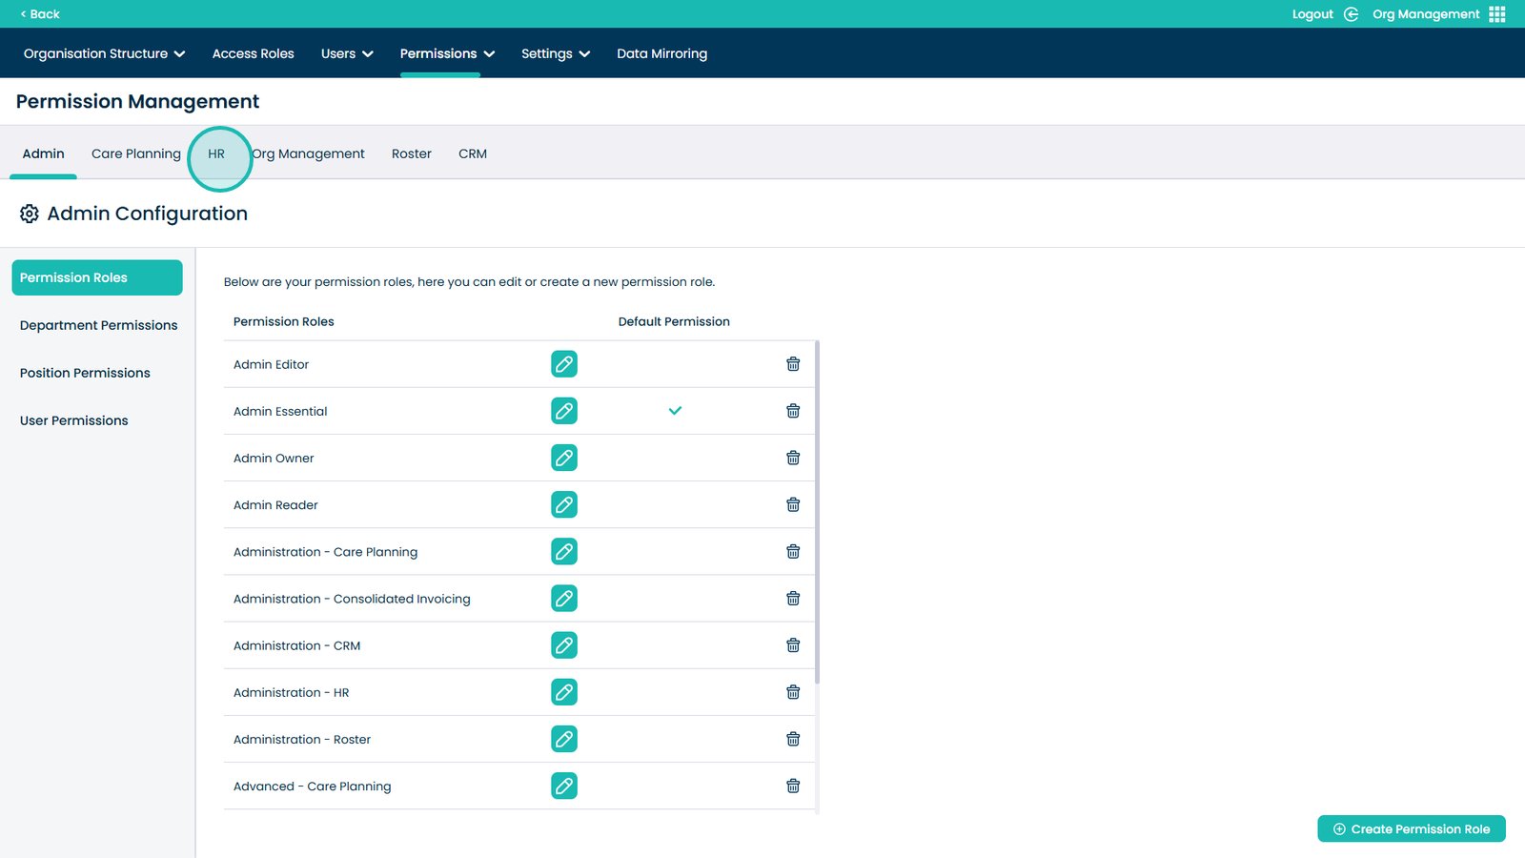This screenshot has height=858, width=1525.
Task: Click edit pencil for Admin Owner
Action: [x=563, y=458]
